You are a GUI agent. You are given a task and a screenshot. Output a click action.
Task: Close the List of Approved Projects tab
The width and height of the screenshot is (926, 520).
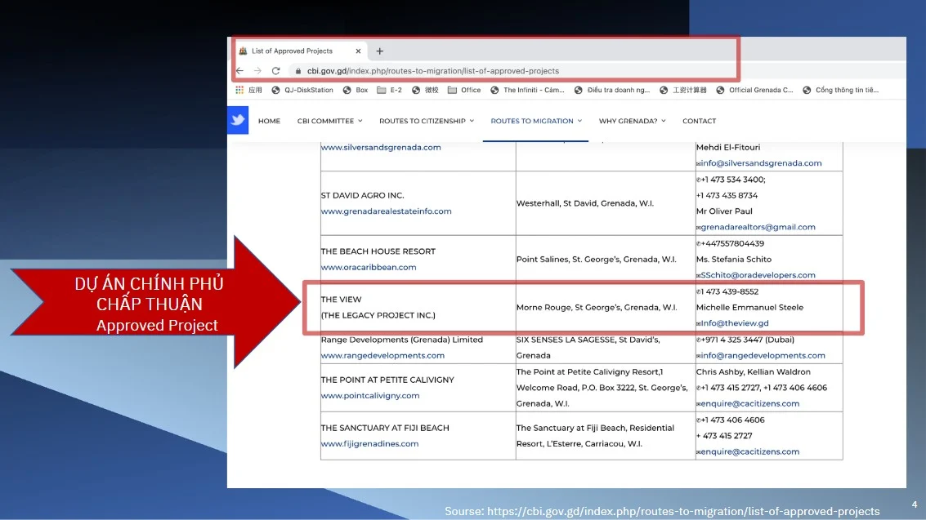[358, 51]
